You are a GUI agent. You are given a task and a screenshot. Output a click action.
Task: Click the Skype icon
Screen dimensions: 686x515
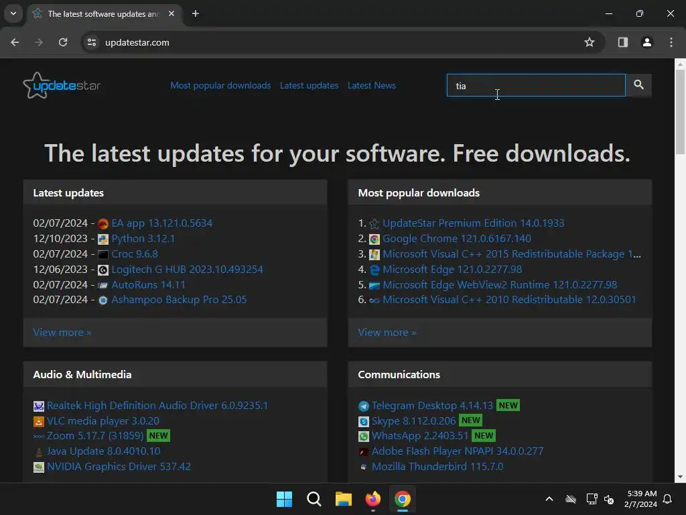(364, 421)
